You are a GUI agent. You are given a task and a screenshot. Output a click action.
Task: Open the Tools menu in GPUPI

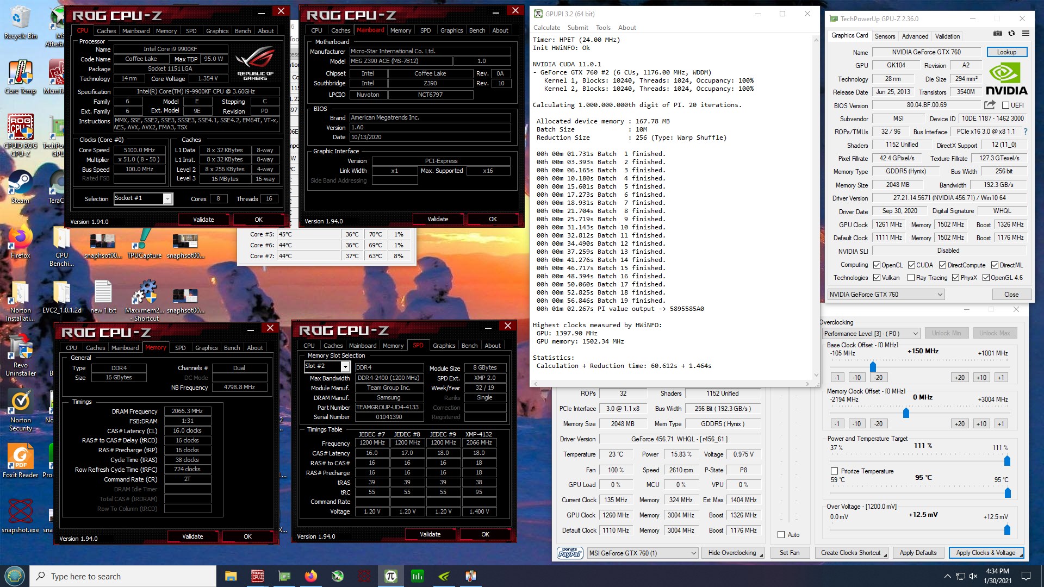pyautogui.click(x=603, y=28)
